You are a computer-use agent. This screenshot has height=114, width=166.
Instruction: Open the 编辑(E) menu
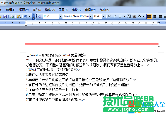tap(11, 10)
